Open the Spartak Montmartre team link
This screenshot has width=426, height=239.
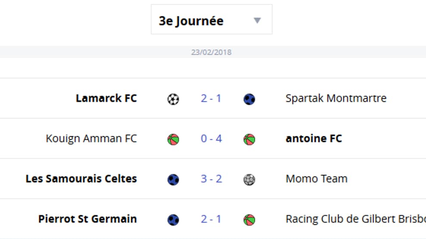(x=336, y=98)
